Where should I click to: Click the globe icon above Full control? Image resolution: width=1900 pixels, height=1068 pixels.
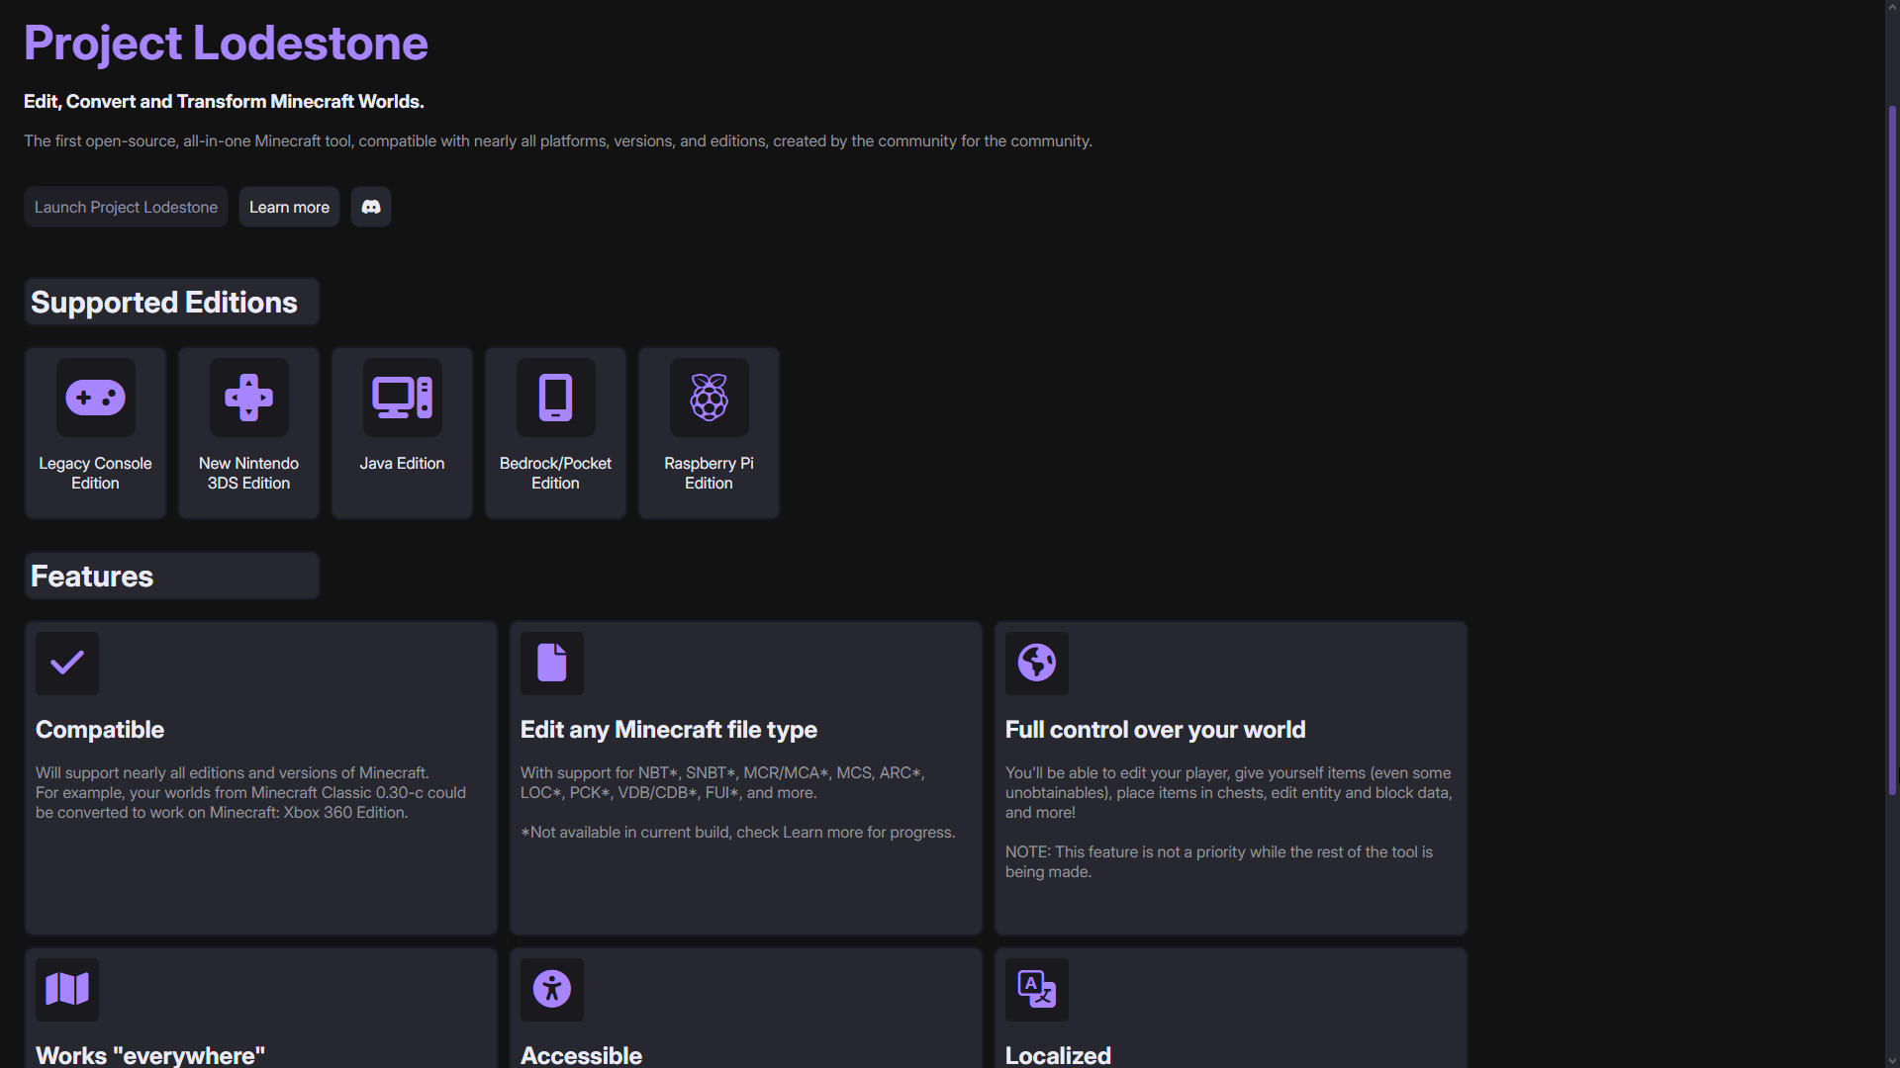click(1037, 663)
